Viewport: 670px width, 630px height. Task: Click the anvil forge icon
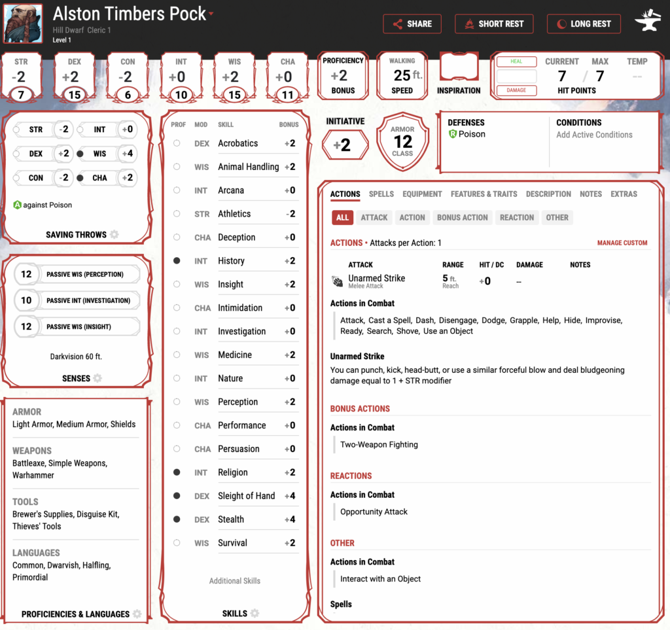coord(647,22)
